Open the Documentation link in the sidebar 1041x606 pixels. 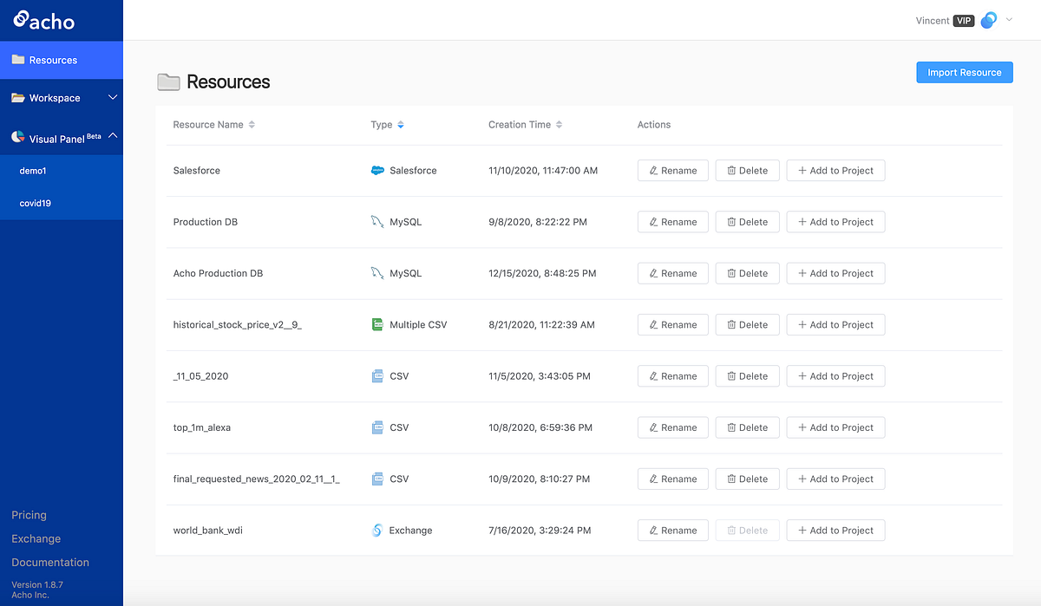coord(49,562)
